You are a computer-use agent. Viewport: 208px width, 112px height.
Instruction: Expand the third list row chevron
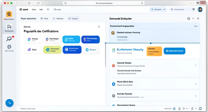(x=195, y=96)
